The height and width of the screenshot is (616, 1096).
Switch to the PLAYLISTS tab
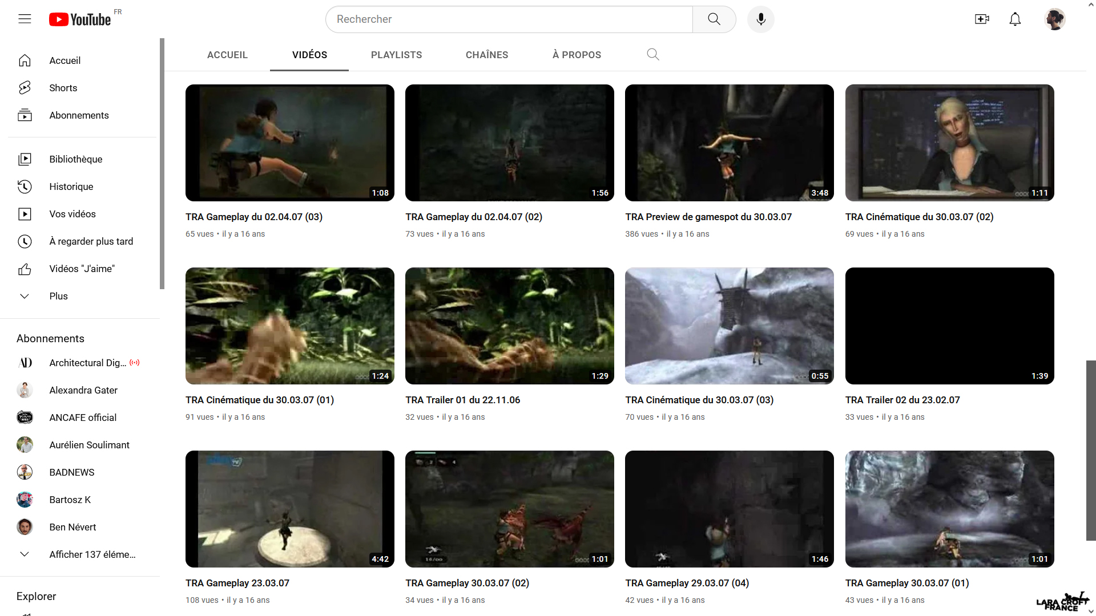(x=396, y=55)
